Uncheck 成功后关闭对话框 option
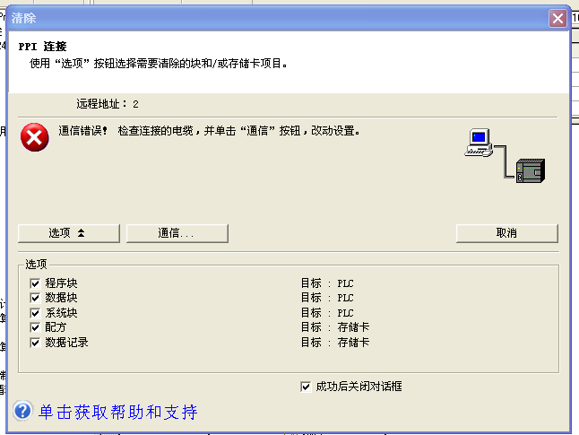 pyautogui.click(x=307, y=387)
